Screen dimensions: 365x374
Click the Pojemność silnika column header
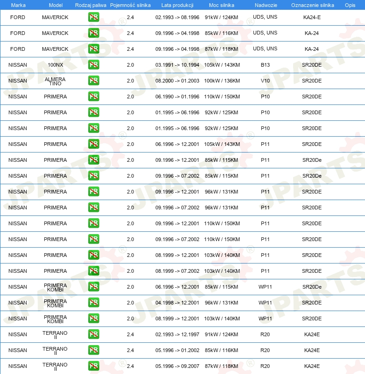click(130, 5)
